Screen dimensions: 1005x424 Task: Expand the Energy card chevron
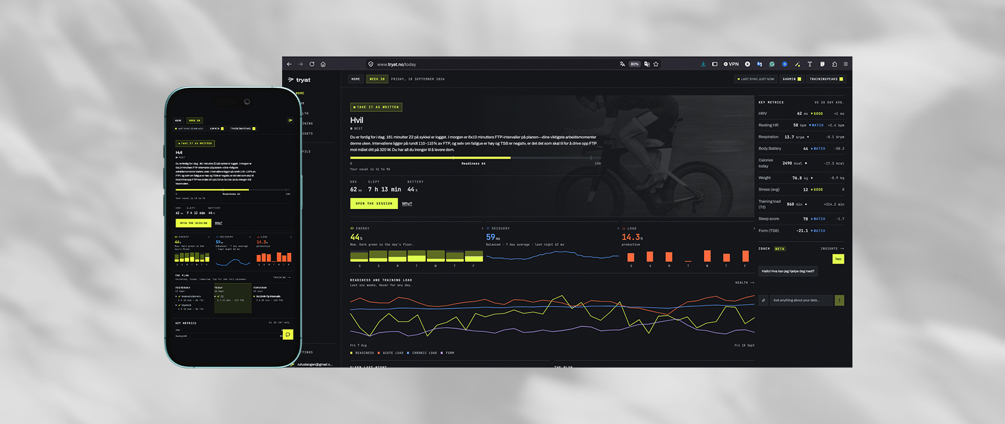[483, 228]
